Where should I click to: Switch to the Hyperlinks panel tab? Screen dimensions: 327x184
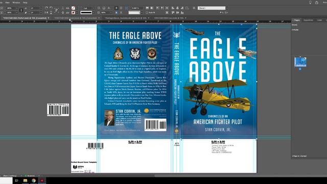308,20
